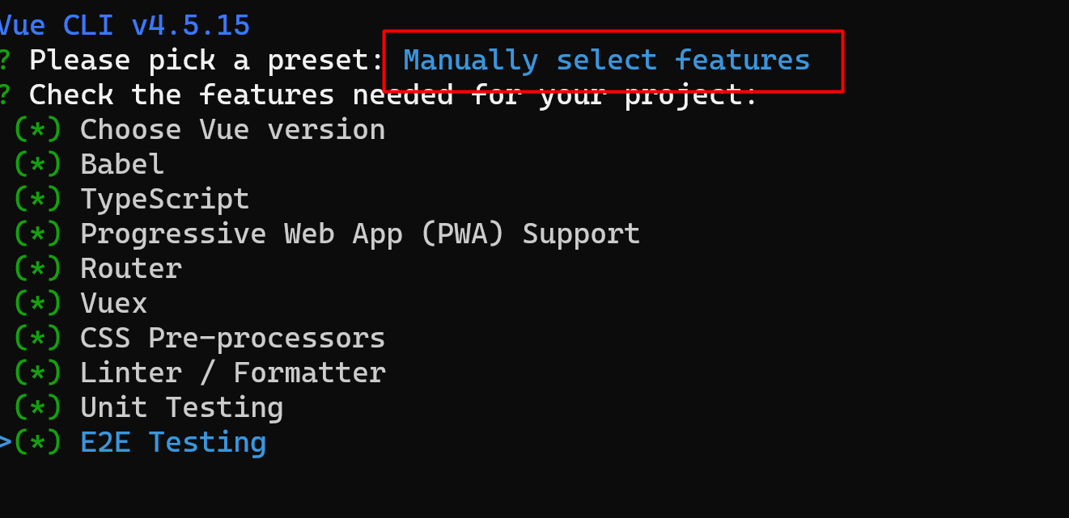Click Progressive Web App (PWA) Support label
Image resolution: width=1069 pixels, height=518 pixels.
click(360, 234)
